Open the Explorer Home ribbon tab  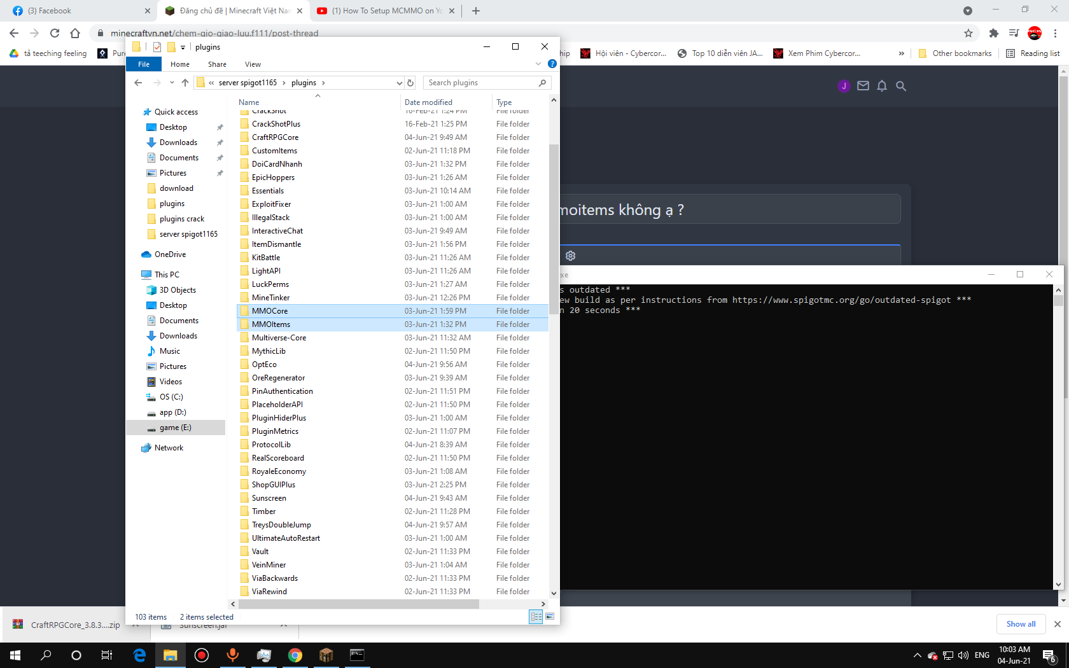(x=180, y=64)
